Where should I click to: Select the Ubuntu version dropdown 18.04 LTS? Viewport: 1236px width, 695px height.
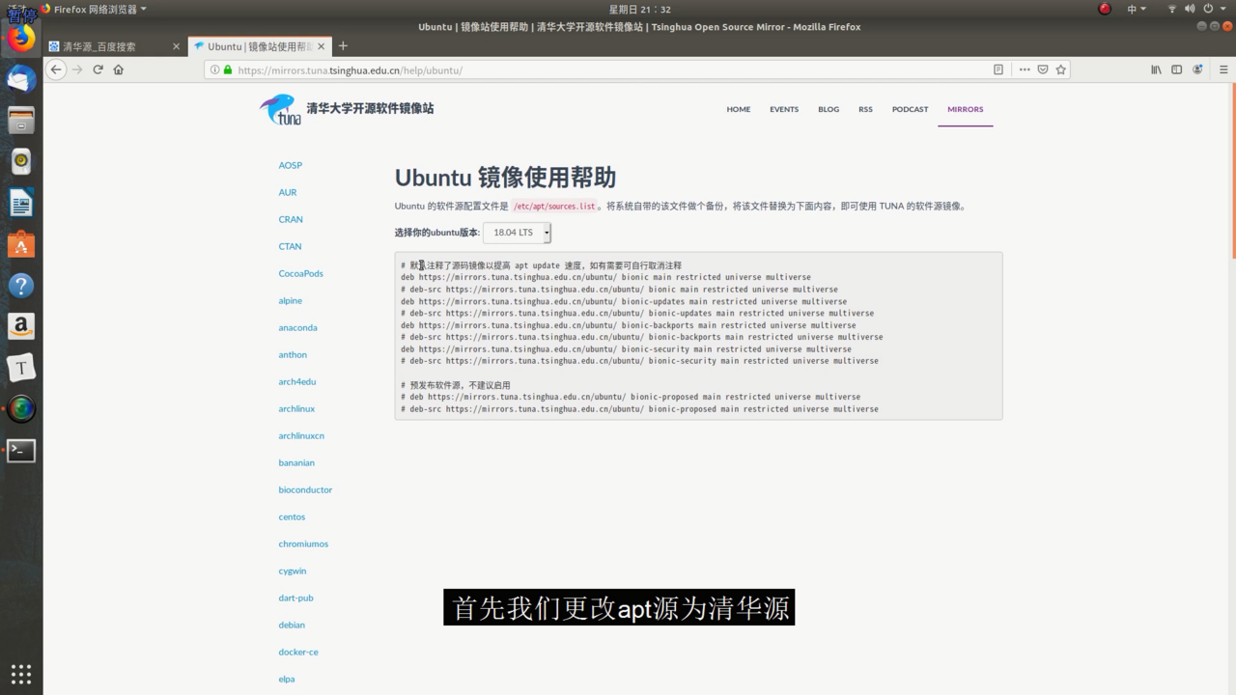[517, 233]
